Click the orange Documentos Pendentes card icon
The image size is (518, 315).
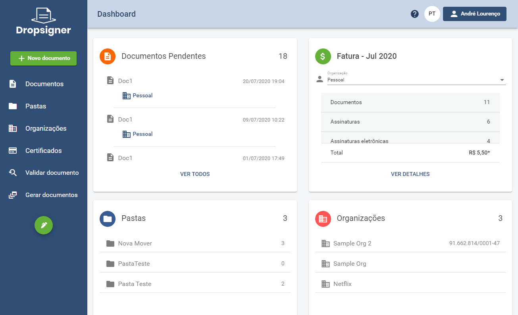108,56
